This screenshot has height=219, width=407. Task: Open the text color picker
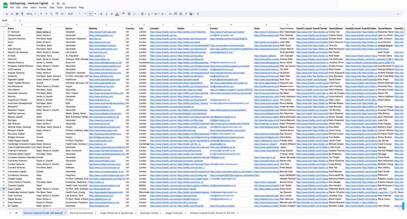(x=117, y=14)
